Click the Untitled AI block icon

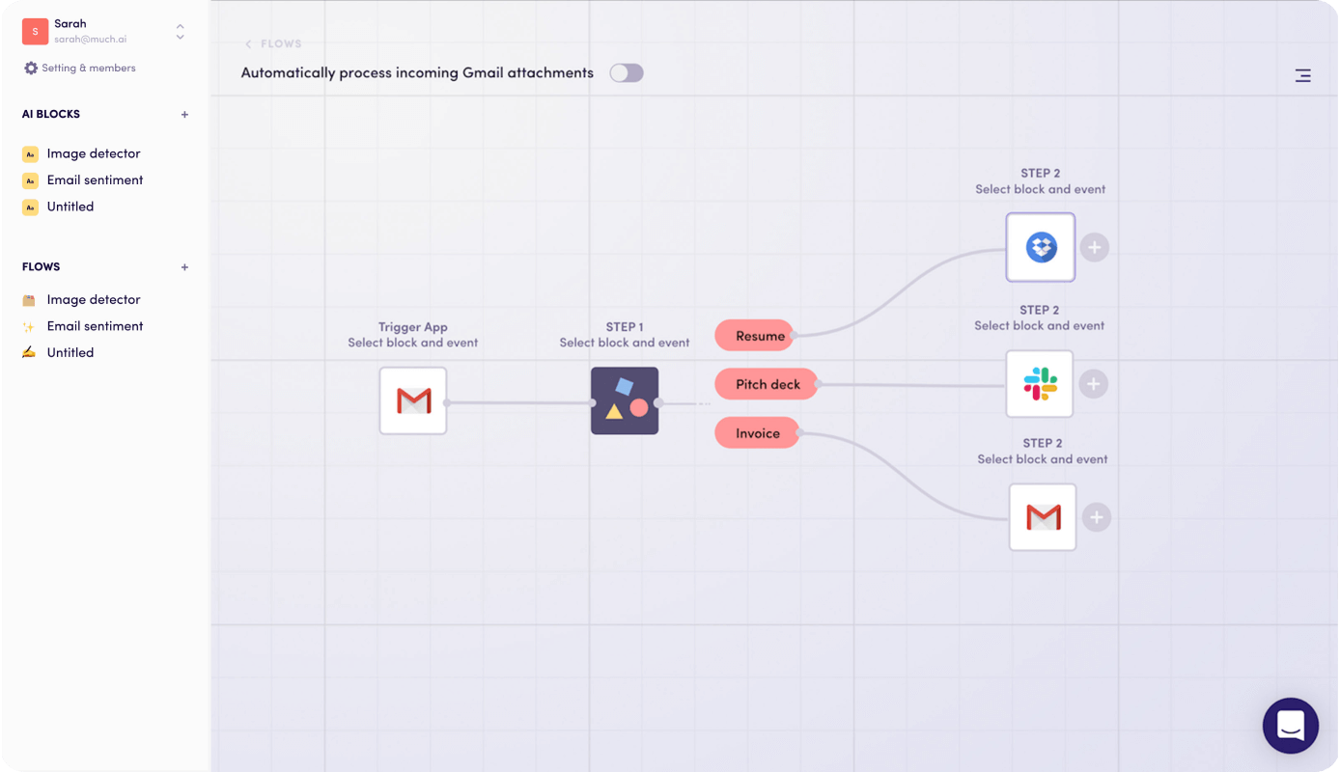30,207
